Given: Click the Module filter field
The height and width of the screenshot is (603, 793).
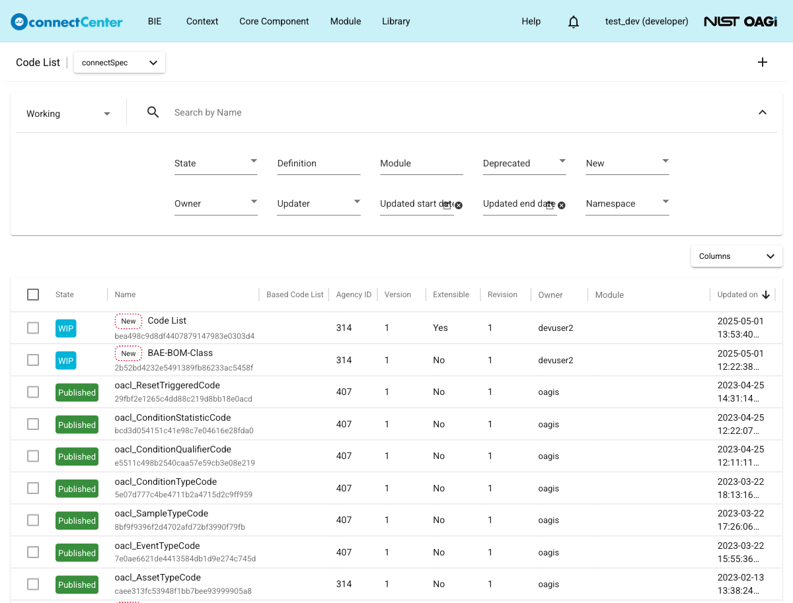Looking at the screenshot, I should pyautogui.click(x=422, y=163).
